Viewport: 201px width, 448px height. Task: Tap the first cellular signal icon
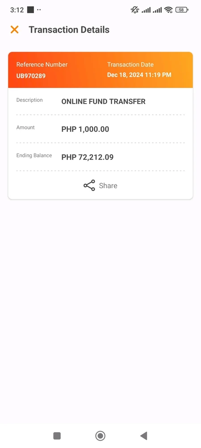click(146, 10)
